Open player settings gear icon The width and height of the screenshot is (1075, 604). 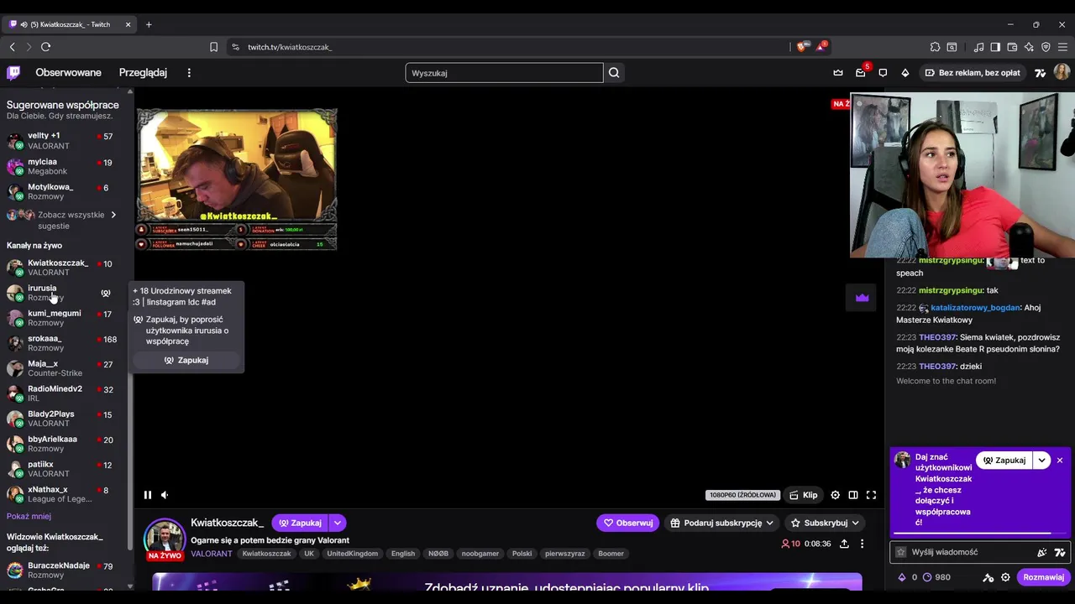coord(835,495)
